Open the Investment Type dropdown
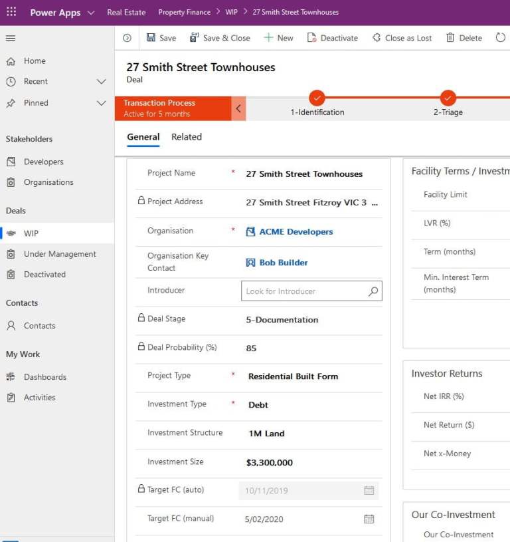510x542 pixels. [x=311, y=405]
